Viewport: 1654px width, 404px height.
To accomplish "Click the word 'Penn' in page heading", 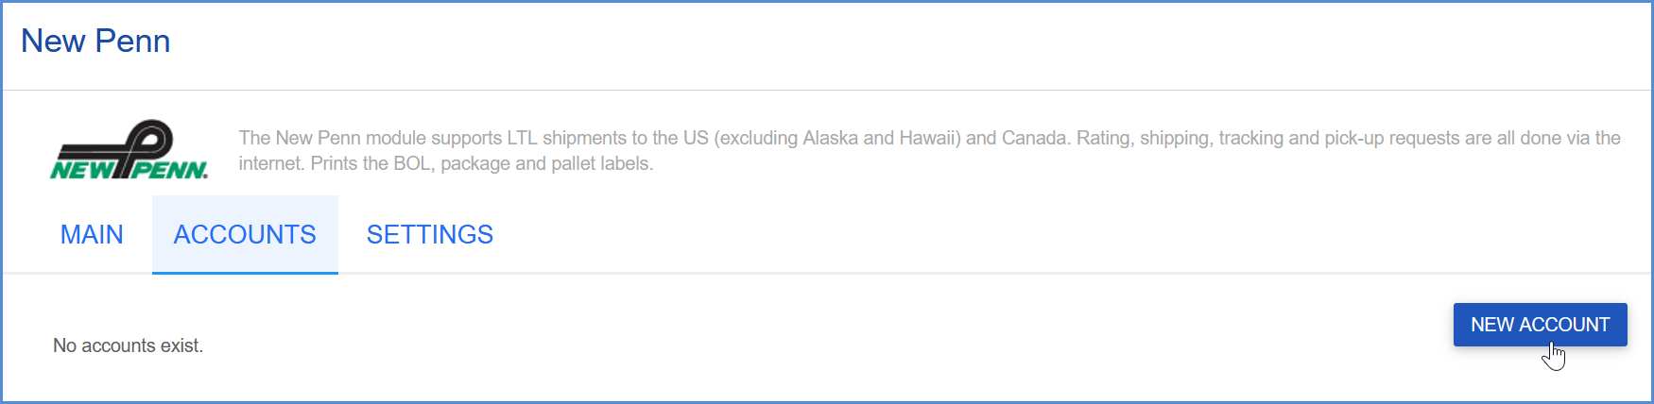I will click(x=133, y=41).
